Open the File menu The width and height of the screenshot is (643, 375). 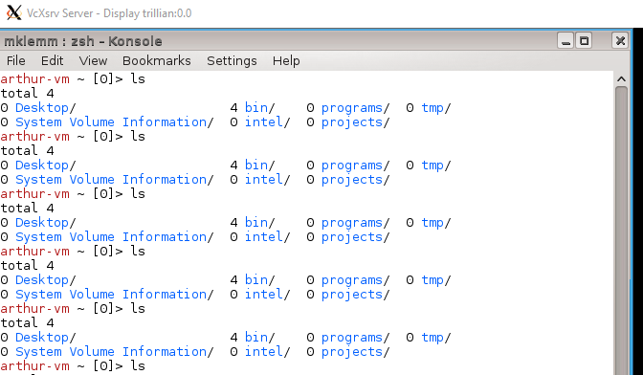16,60
